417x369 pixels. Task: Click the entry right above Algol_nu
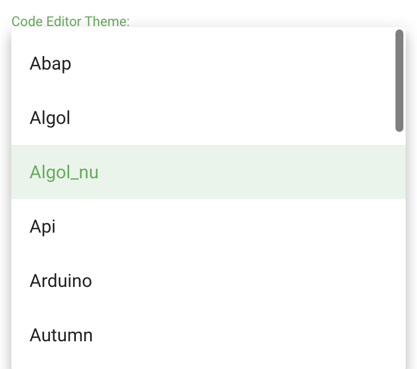(x=208, y=118)
